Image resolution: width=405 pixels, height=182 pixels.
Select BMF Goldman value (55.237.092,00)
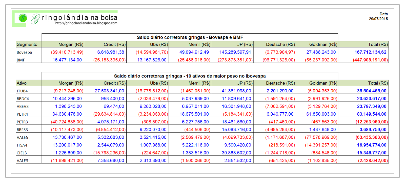[x=321, y=60]
